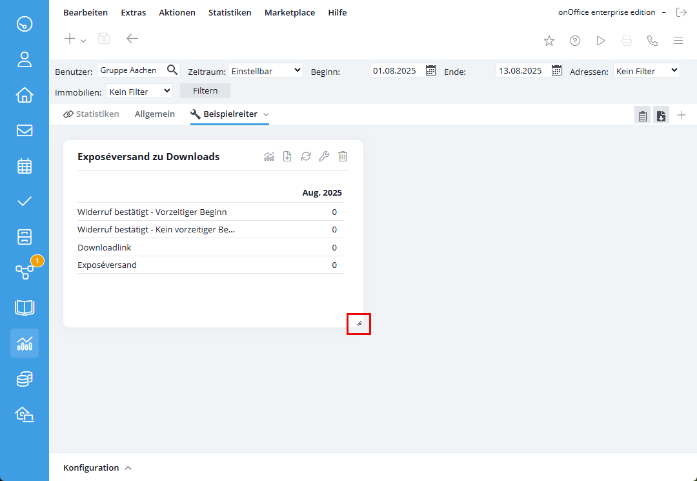Open the email inbox sidebar icon
Viewport: 697px width, 481px height.
click(25, 130)
